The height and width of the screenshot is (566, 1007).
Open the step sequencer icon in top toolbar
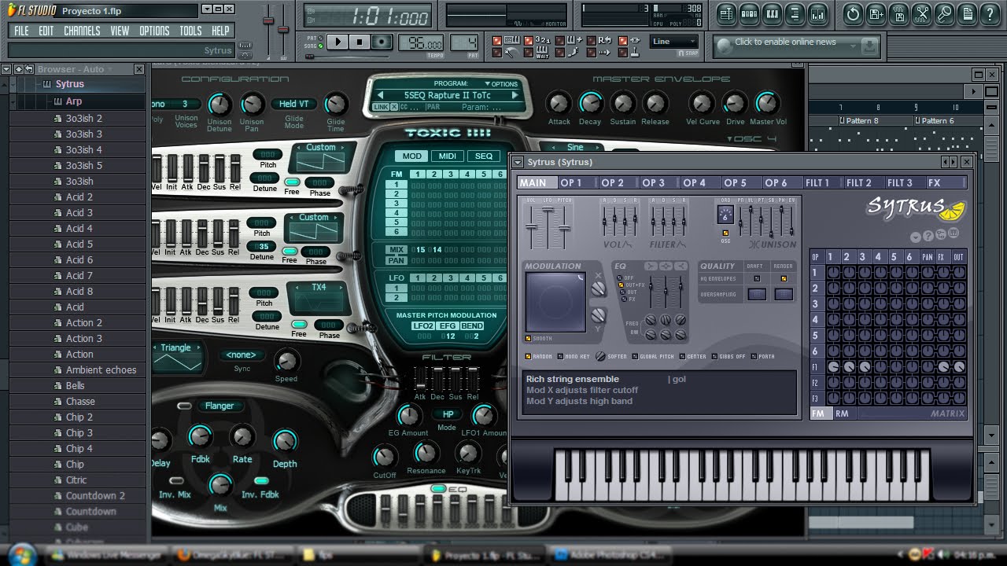(749, 14)
